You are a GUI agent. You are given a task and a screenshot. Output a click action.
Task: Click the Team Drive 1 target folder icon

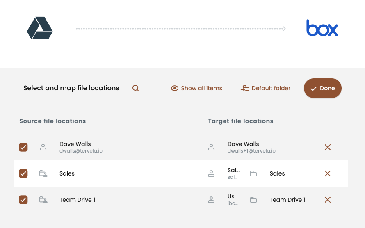[253, 200]
